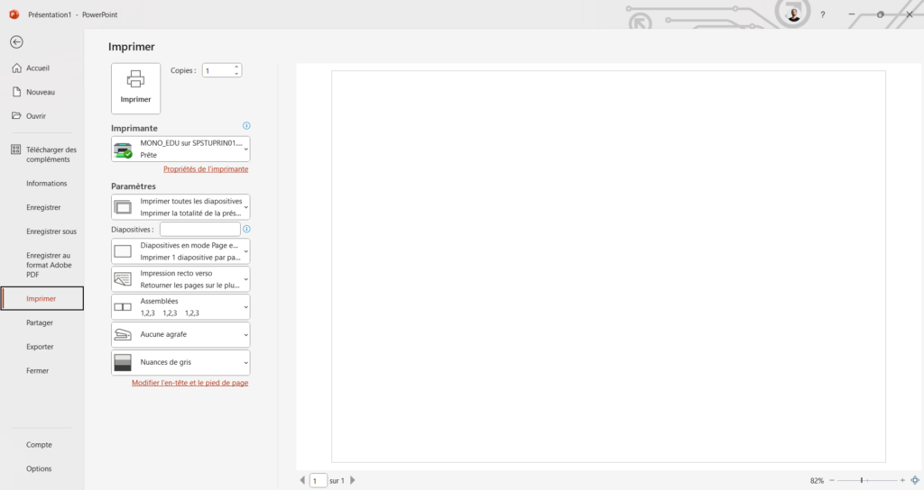
Task: Click the Diapositives info icon
Action: point(246,230)
